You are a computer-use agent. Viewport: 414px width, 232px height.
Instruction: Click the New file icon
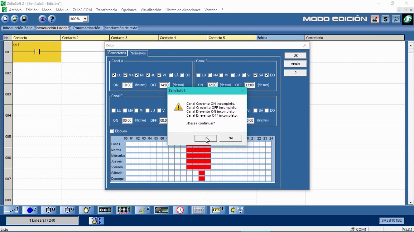5,19
